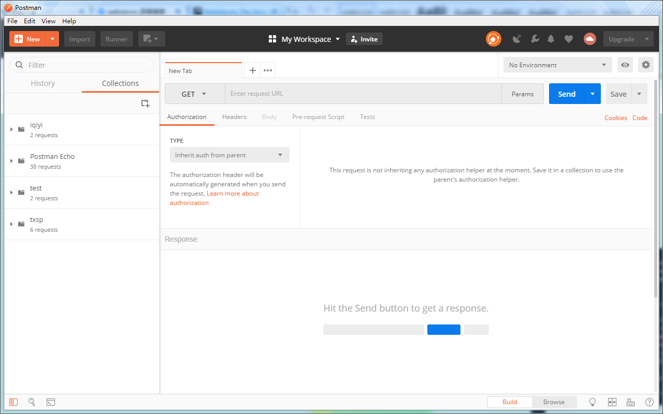Click the Enter request URL field
Image resolution: width=663 pixels, height=414 pixels.
363,94
